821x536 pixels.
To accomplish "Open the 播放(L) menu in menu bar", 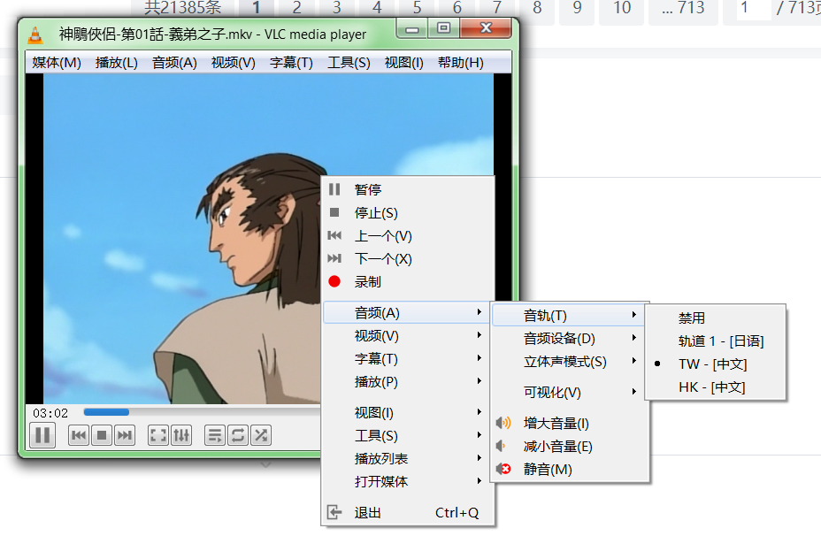I will coord(116,62).
